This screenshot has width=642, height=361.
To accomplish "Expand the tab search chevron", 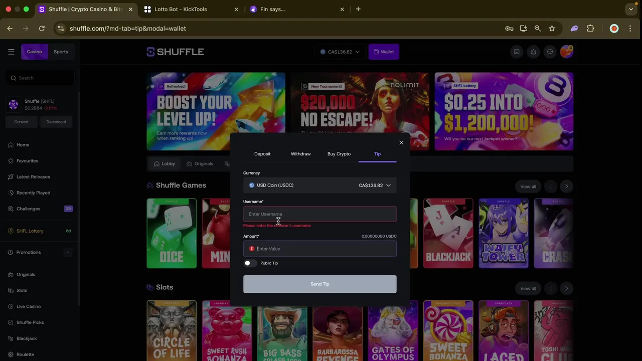I will (x=631, y=9).
